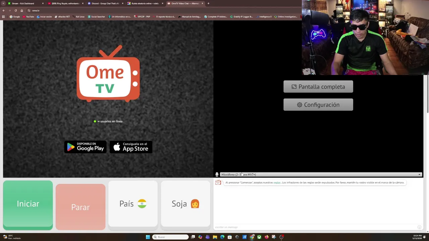Screen dimensions: 429x241
Task: Open the Complete IP Address bookmark
Action: pyautogui.click(x=216, y=16)
